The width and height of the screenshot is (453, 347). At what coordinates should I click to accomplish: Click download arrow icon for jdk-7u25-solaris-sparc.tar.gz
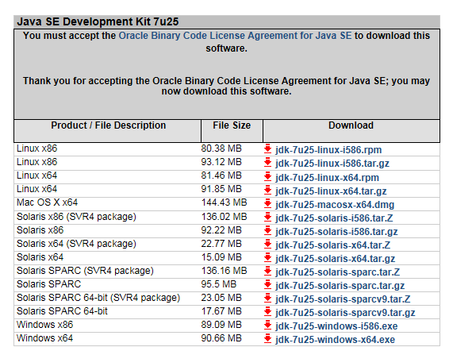[x=268, y=285]
